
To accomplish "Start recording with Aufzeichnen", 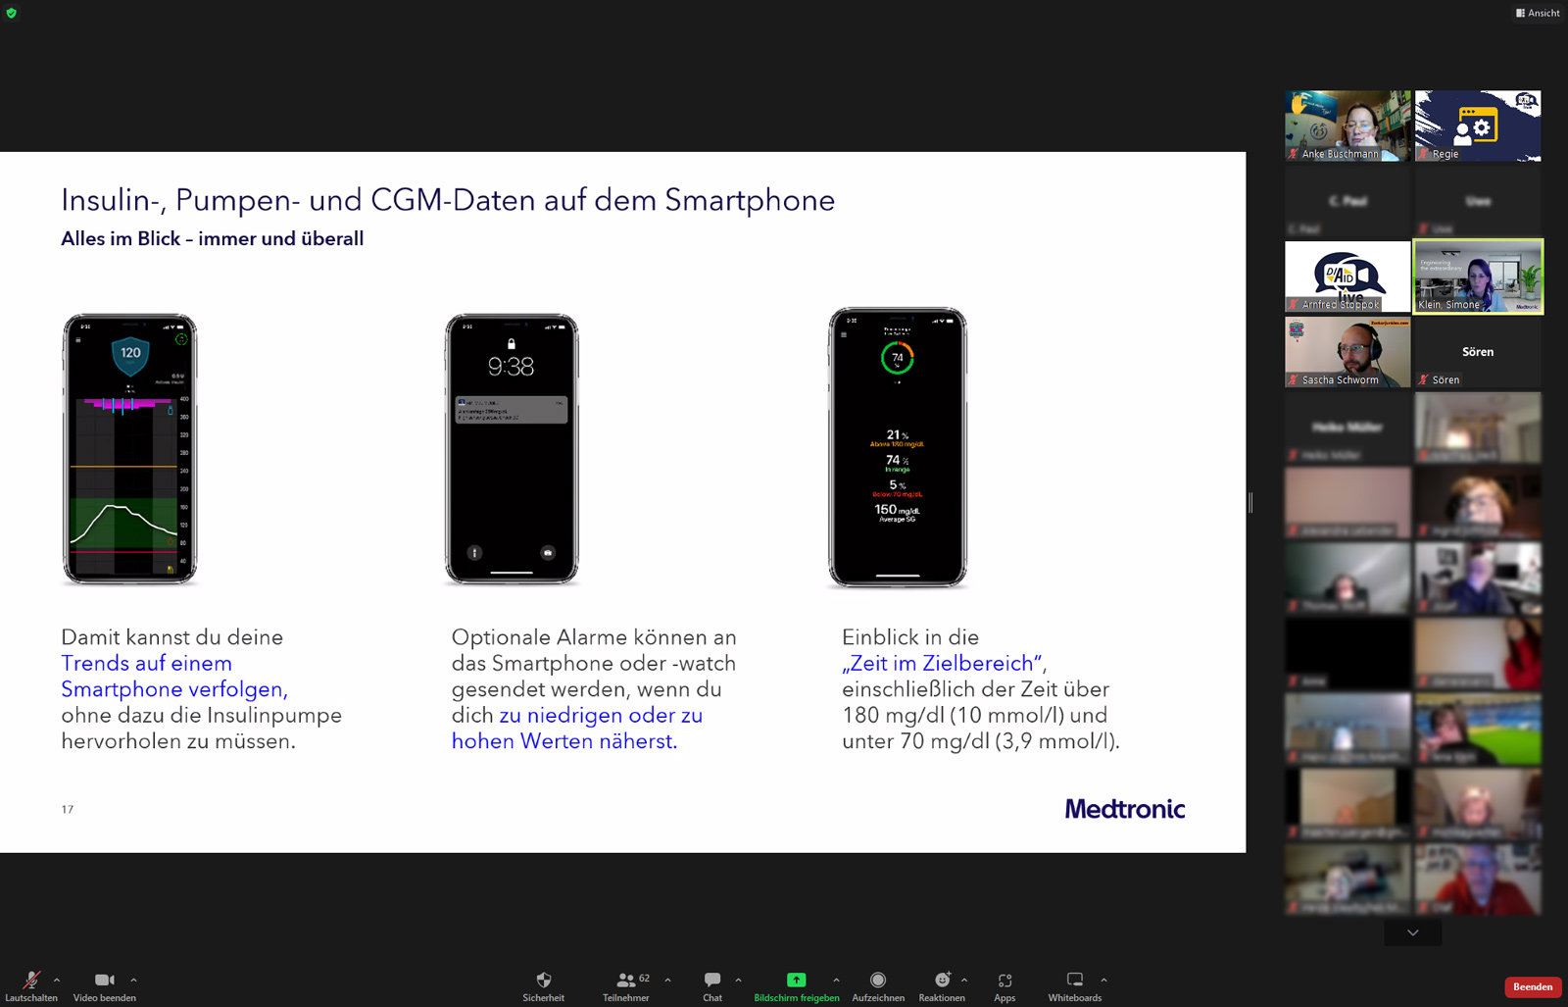I will click(x=878, y=985).
